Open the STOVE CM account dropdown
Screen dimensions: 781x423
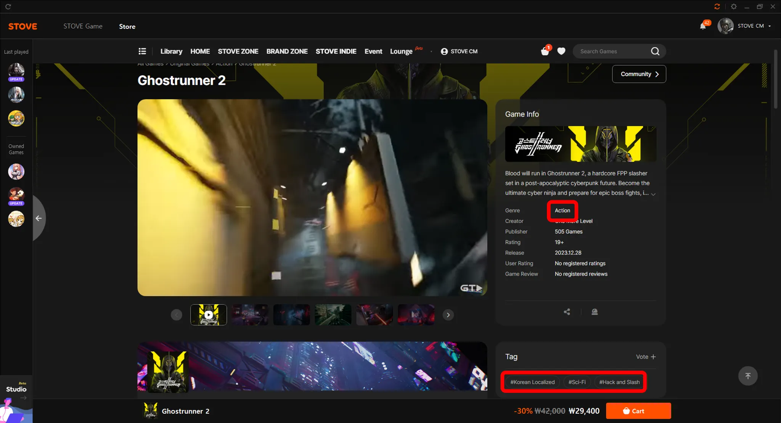(750, 26)
